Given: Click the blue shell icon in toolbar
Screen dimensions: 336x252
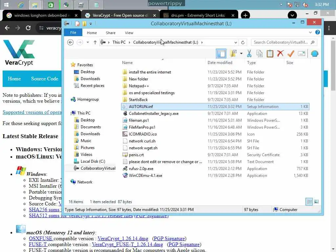Looking at the screenshot, I should pos(315,53).
